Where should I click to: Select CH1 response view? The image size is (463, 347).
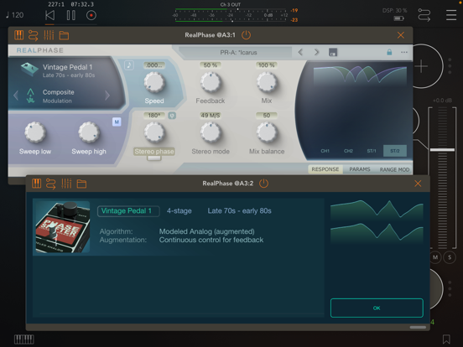pos(325,151)
